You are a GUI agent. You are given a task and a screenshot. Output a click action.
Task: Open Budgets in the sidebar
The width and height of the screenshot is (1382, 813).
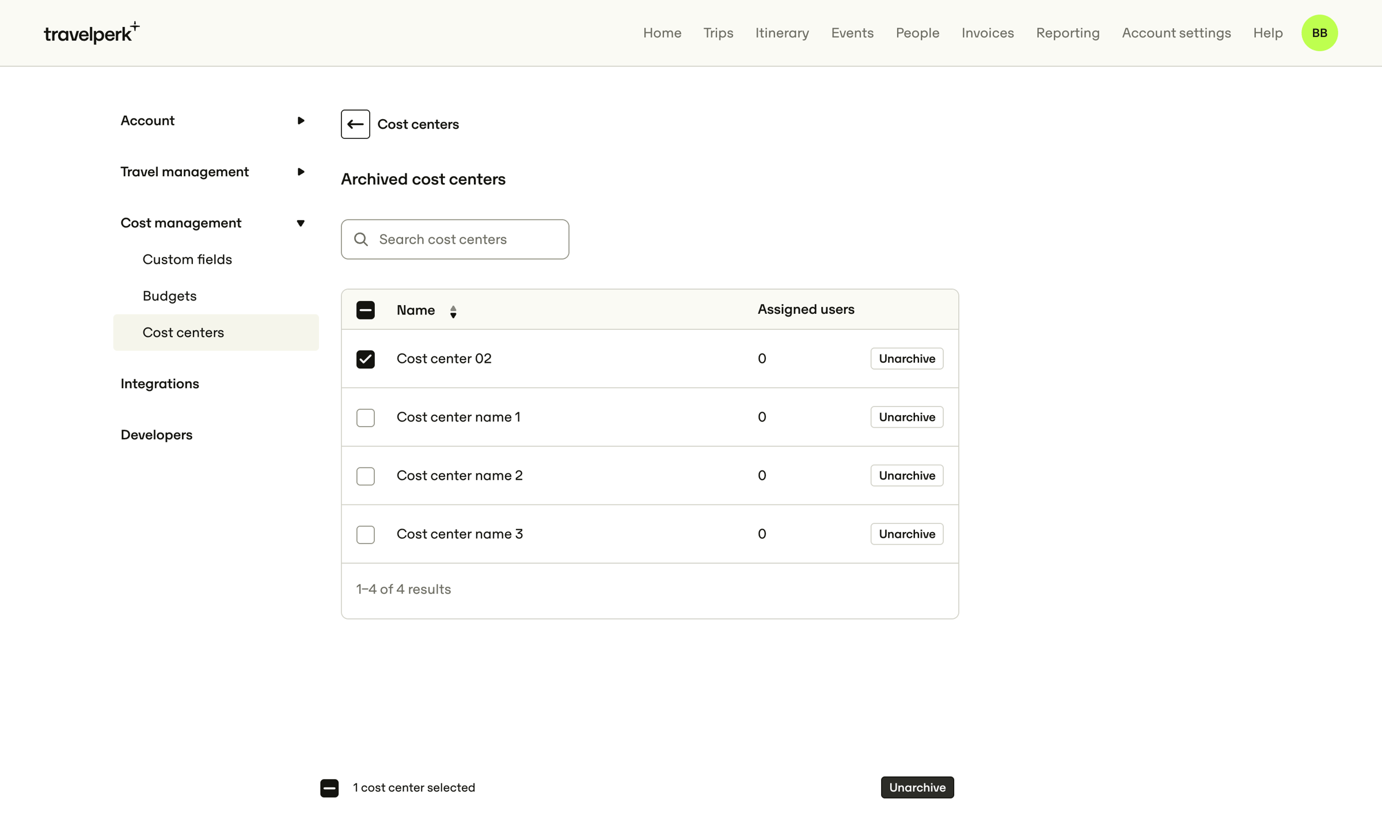(x=169, y=296)
